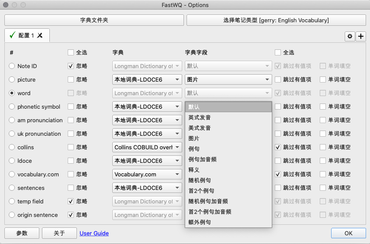Close the 配置 1 tab with X icon
The image size is (370, 244).
coord(40,35)
